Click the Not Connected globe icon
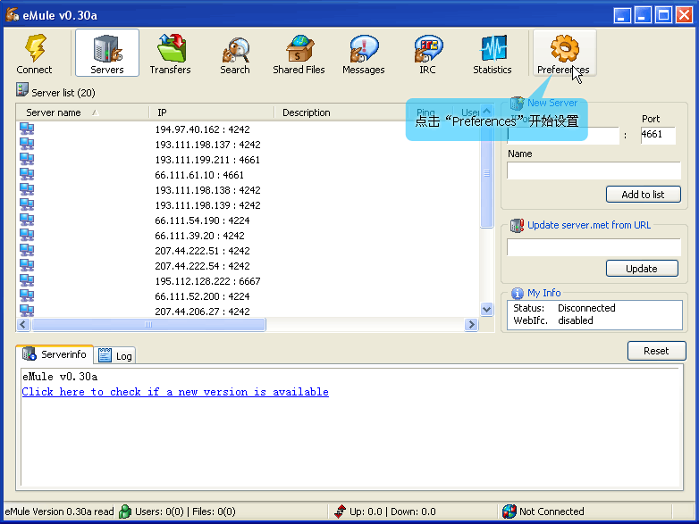The image size is (699, 524). pyautogui.click(x=509, y=512)
